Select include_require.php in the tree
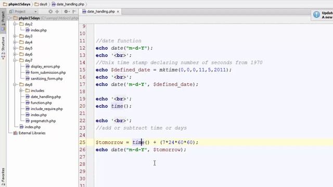 [47, 109]
